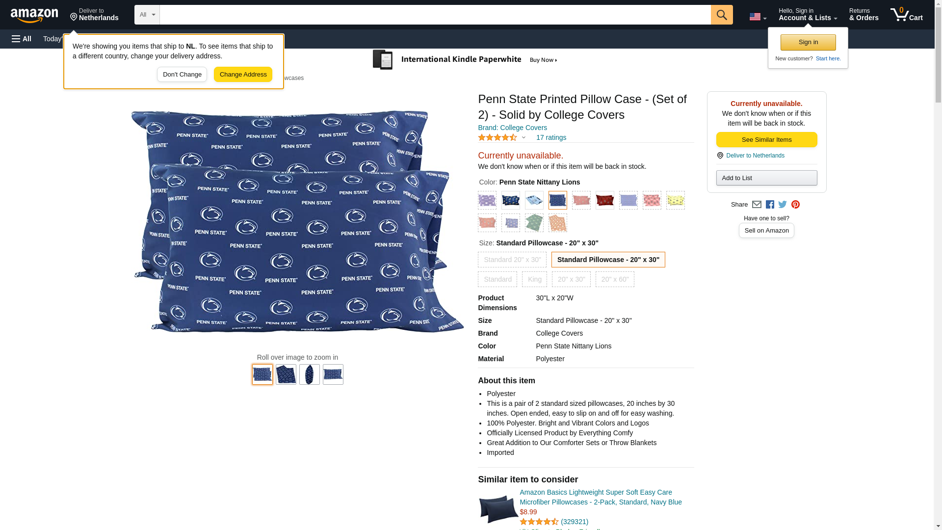Share product on Pinterest icon
Image resolution: width=942 pixels, height=530 pixels.
(795, 205)
